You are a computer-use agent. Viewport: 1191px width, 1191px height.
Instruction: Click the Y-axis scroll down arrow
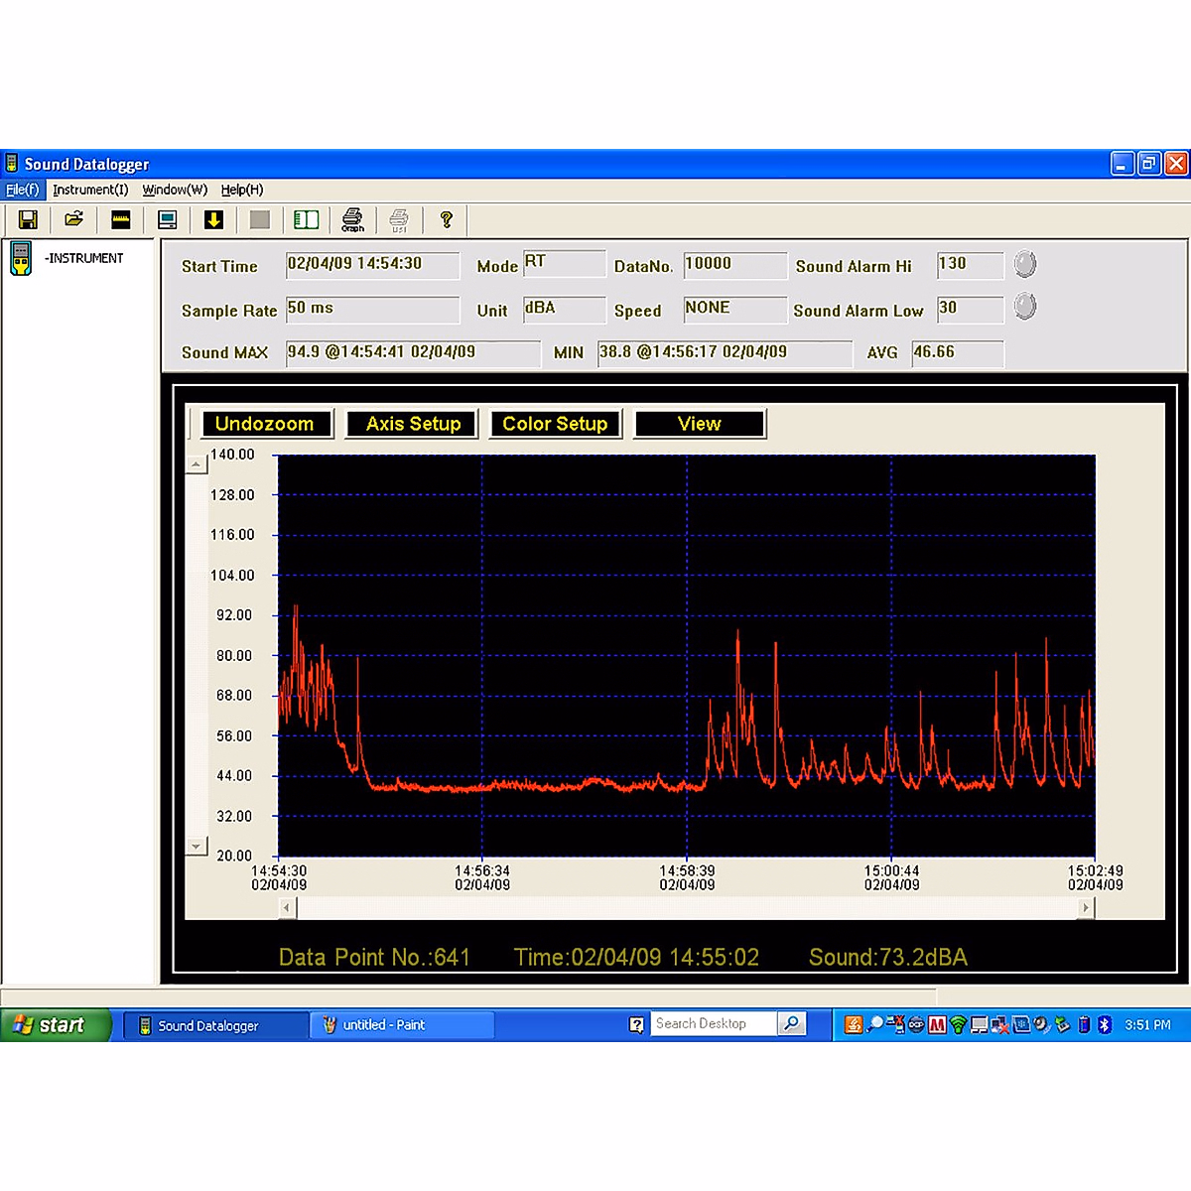(x=197, y=847)
